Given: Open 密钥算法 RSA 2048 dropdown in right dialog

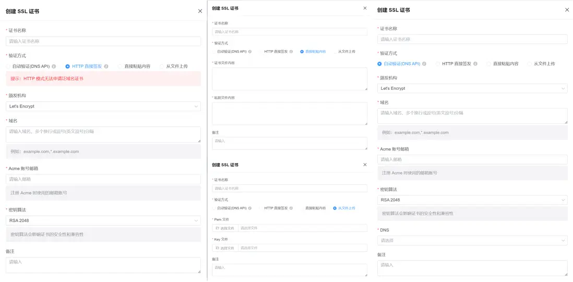Looking at the screenshot, I should [x=472, y=200].
